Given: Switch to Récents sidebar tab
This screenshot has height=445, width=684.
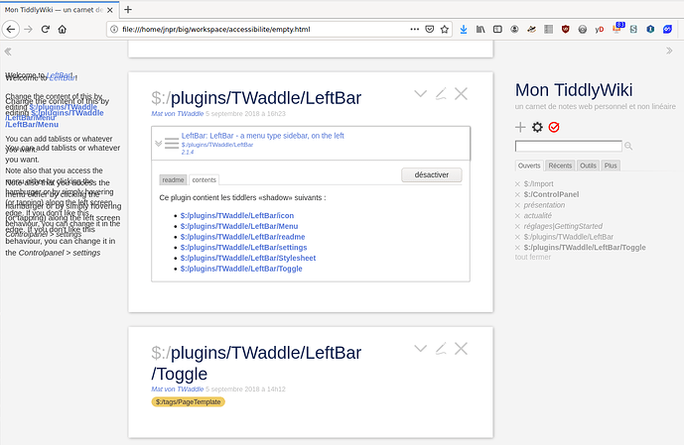Looking at the screenshot, I should tap(560, 166).
